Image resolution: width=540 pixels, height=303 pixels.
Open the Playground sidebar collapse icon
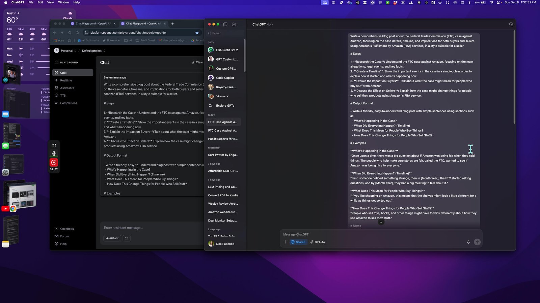coord(56,62)
